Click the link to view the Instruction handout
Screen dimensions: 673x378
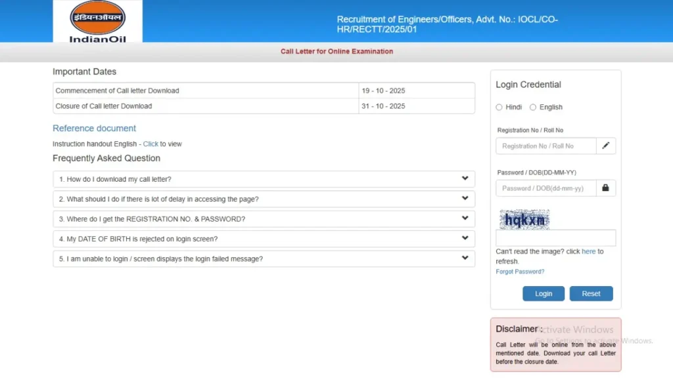point(151,144)
